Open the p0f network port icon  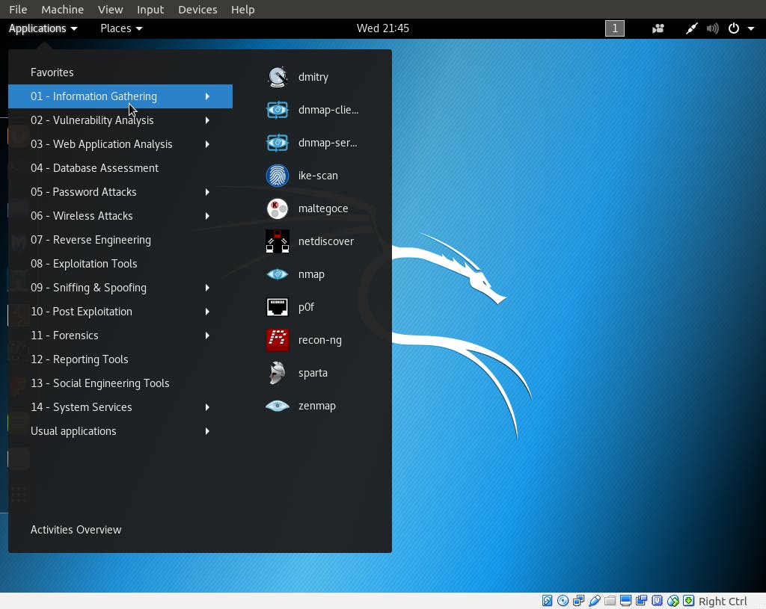pos(278,307)
